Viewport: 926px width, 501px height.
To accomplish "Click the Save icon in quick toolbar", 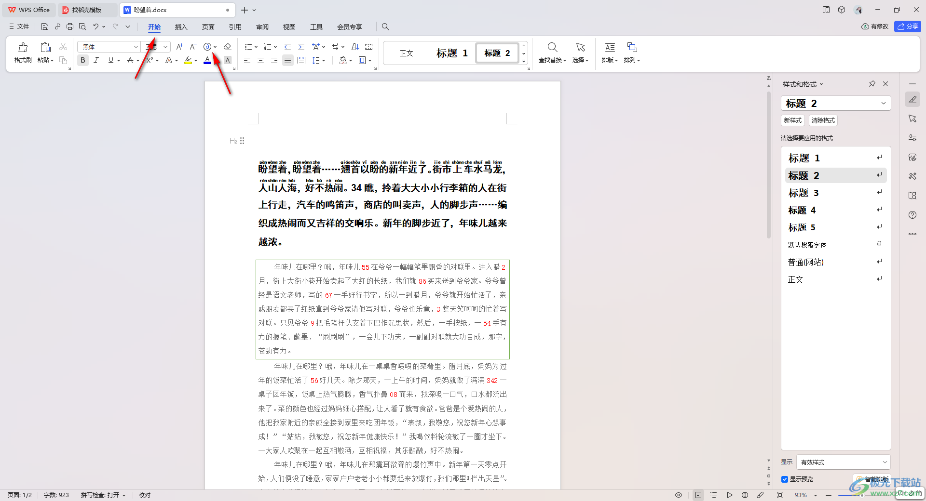I will coord(45,26).
